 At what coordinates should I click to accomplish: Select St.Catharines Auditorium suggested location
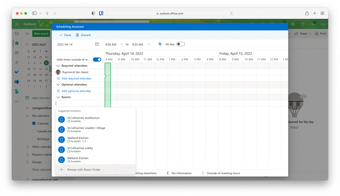tap(83, 119)
